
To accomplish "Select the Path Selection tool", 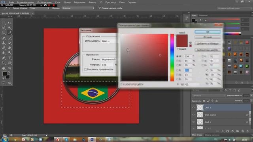I will pos(4,63).
